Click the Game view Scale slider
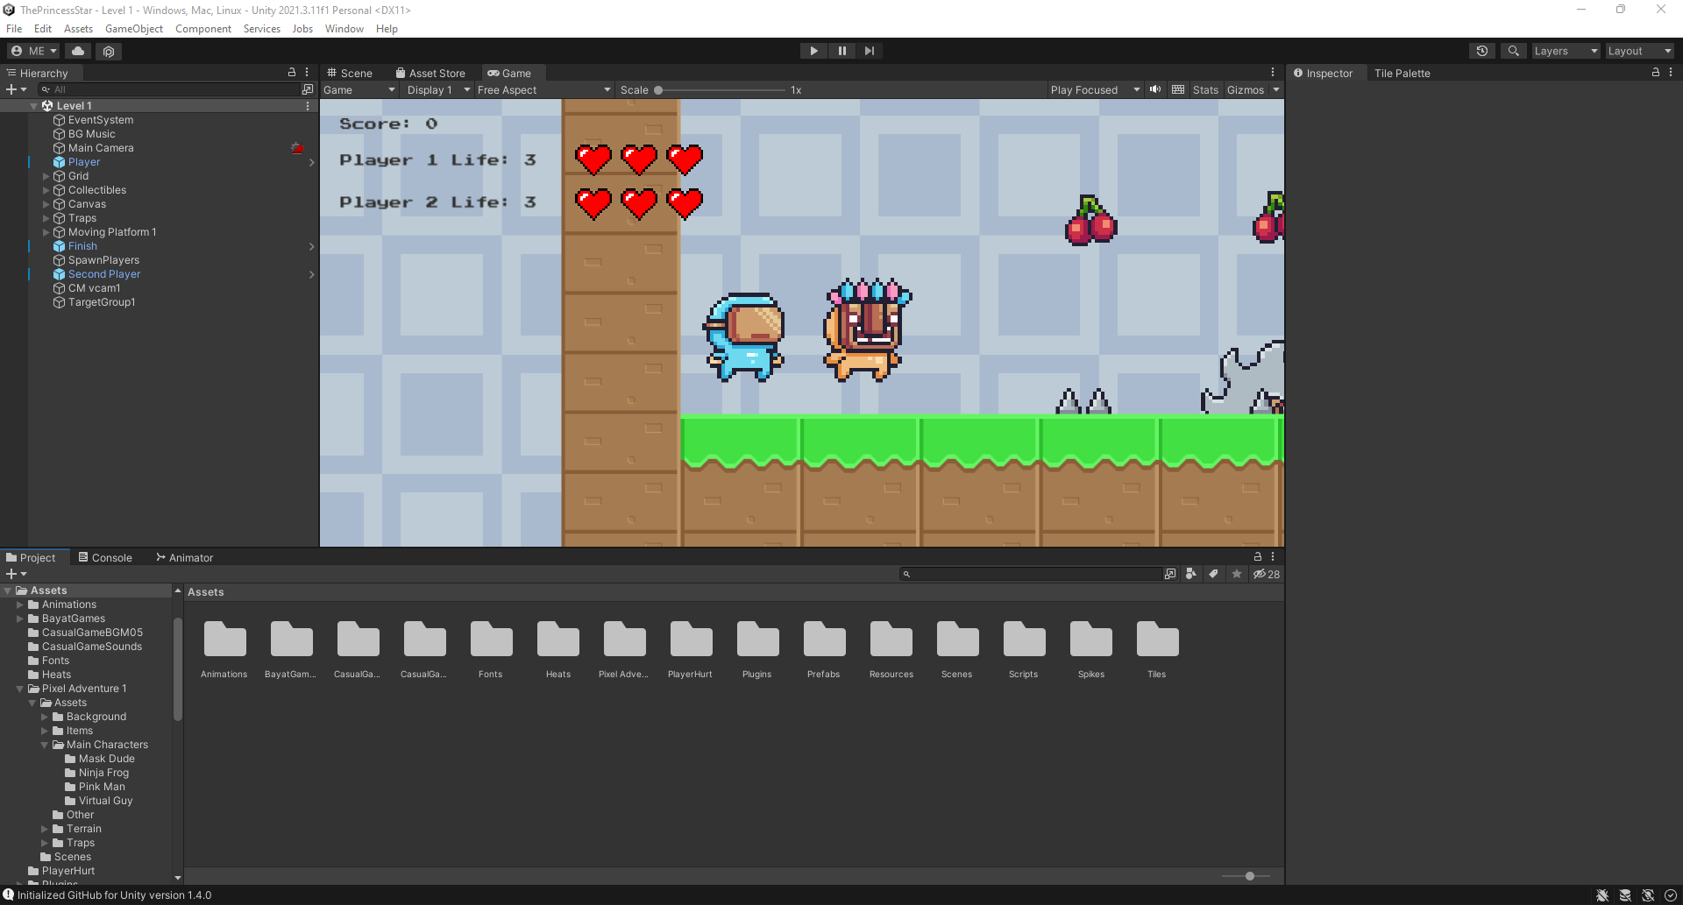The width and height of the screenshot is (1683, 905). click(721, 89)
